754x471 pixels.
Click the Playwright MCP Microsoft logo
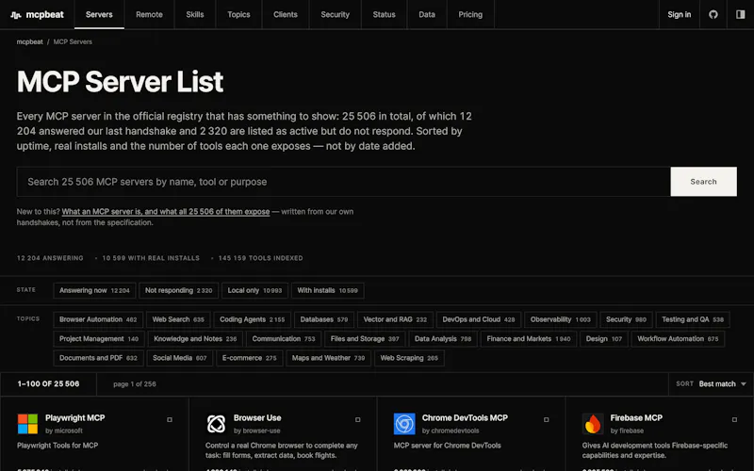[27, 424]
